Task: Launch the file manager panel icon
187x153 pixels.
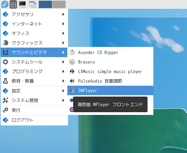Action: click(x=13, y=4)
